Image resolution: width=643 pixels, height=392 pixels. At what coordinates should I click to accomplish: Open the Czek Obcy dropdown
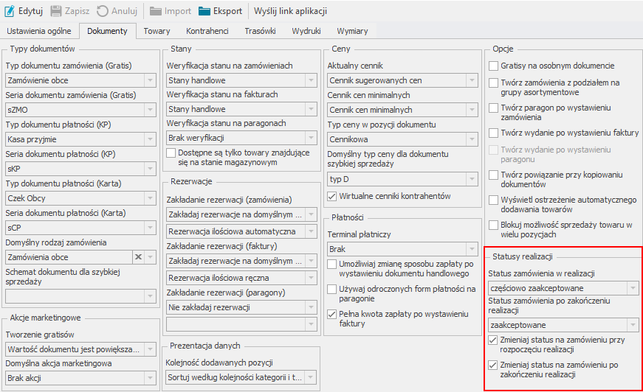tap(150, 198)
